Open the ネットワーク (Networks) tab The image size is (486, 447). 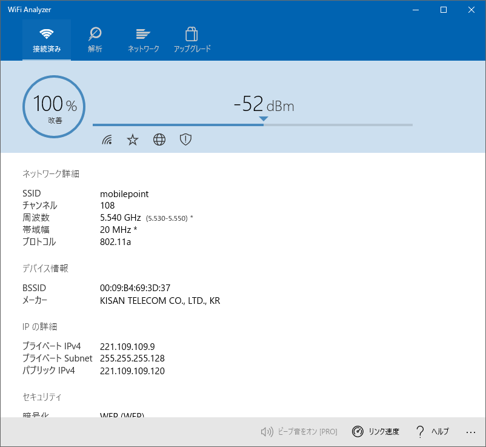click(x=143, y=40)
